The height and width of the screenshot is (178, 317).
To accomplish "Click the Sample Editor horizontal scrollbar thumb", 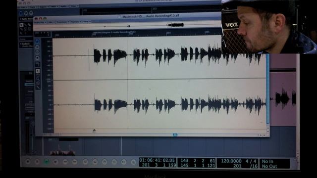I will click(175, 134).
